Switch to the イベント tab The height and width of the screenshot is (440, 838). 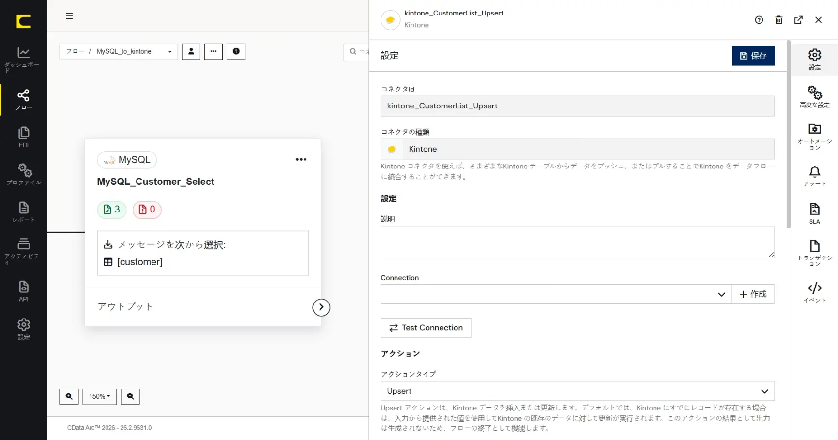[815, 292]
